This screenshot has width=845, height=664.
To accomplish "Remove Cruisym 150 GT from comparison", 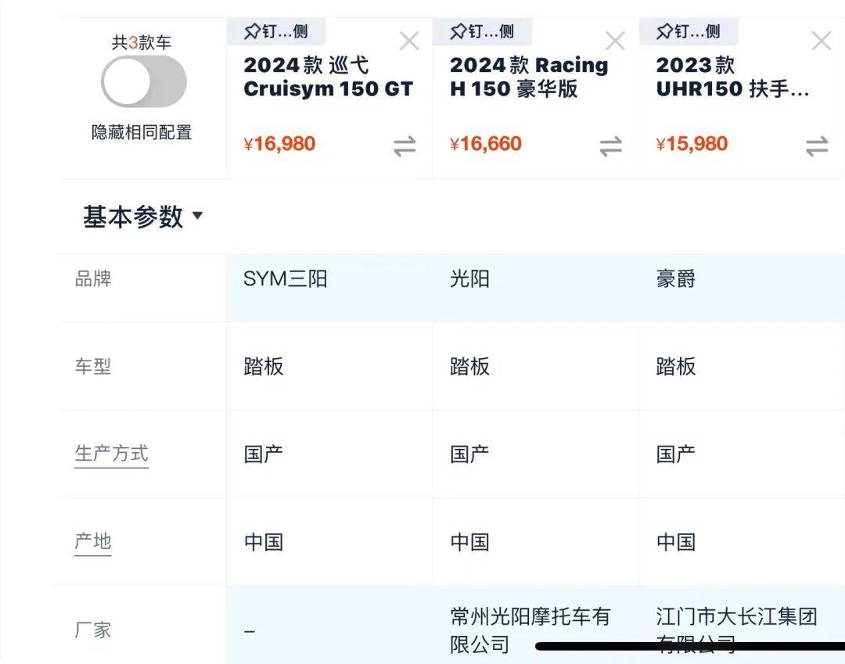I will [409, 41].
